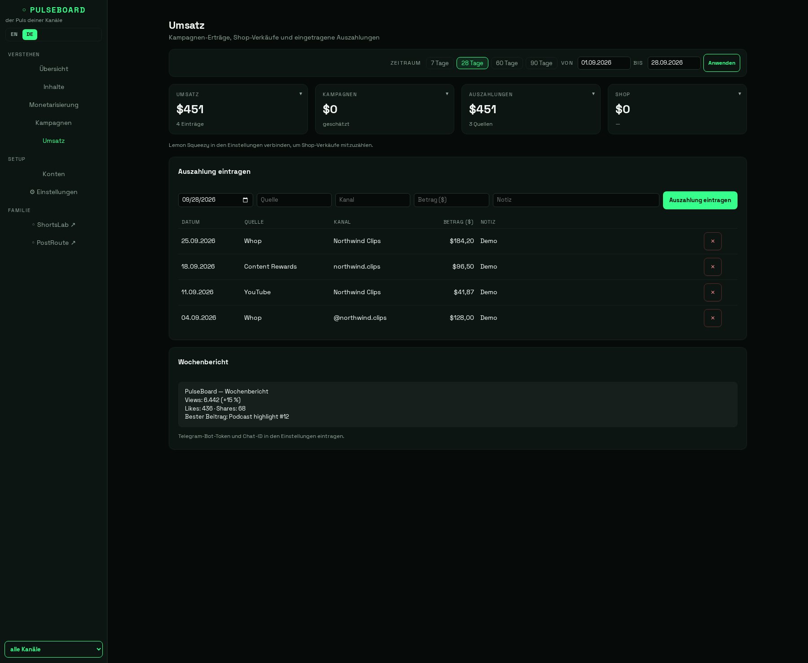Click the PulseBoard logo
808x663 pixels.
coord(54,10)
